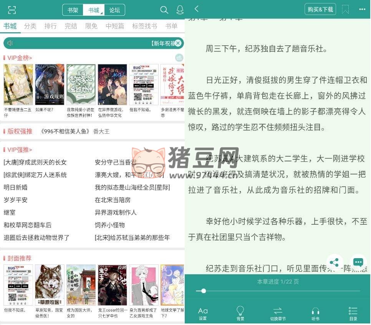The height and width of the screenshot is (325, 371).
Task: Open the 背景 lightbulb background setting
Action: point(240,313)
